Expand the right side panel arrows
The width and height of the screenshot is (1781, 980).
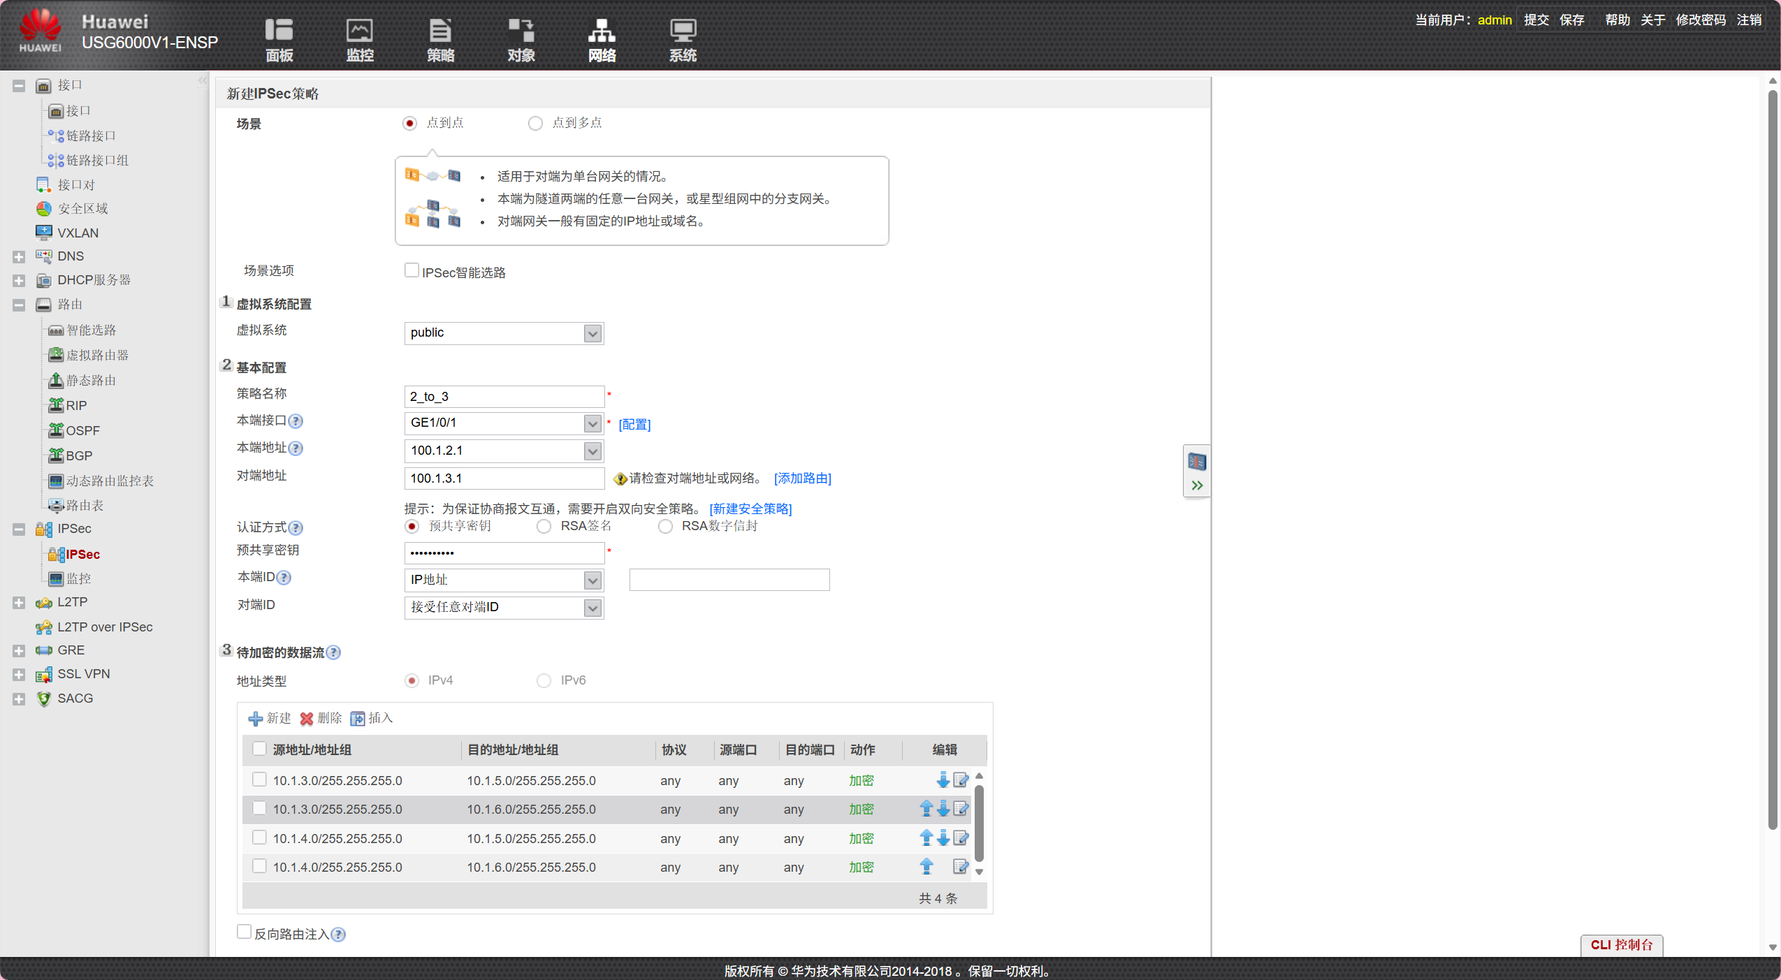click(1197, 485)
